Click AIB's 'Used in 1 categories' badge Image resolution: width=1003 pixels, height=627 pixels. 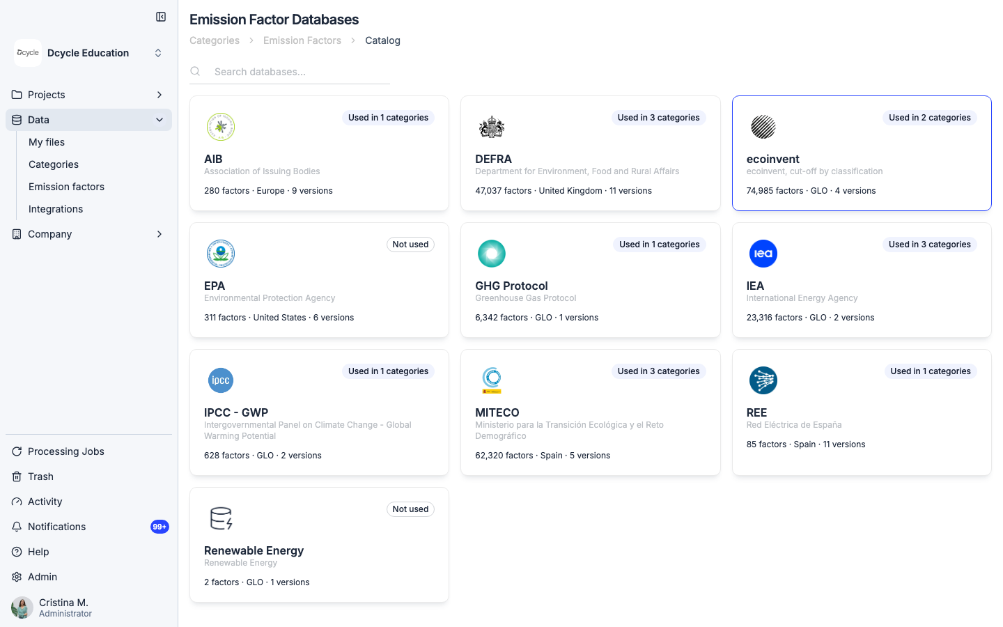388,118
